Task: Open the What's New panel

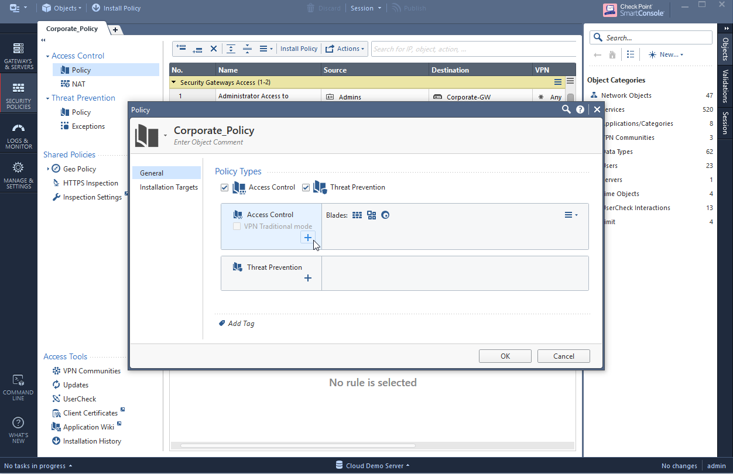Action: [18, 430]
